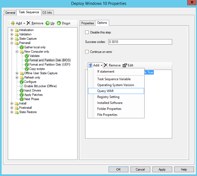Click the condition Remove X icon

[106, 65]
